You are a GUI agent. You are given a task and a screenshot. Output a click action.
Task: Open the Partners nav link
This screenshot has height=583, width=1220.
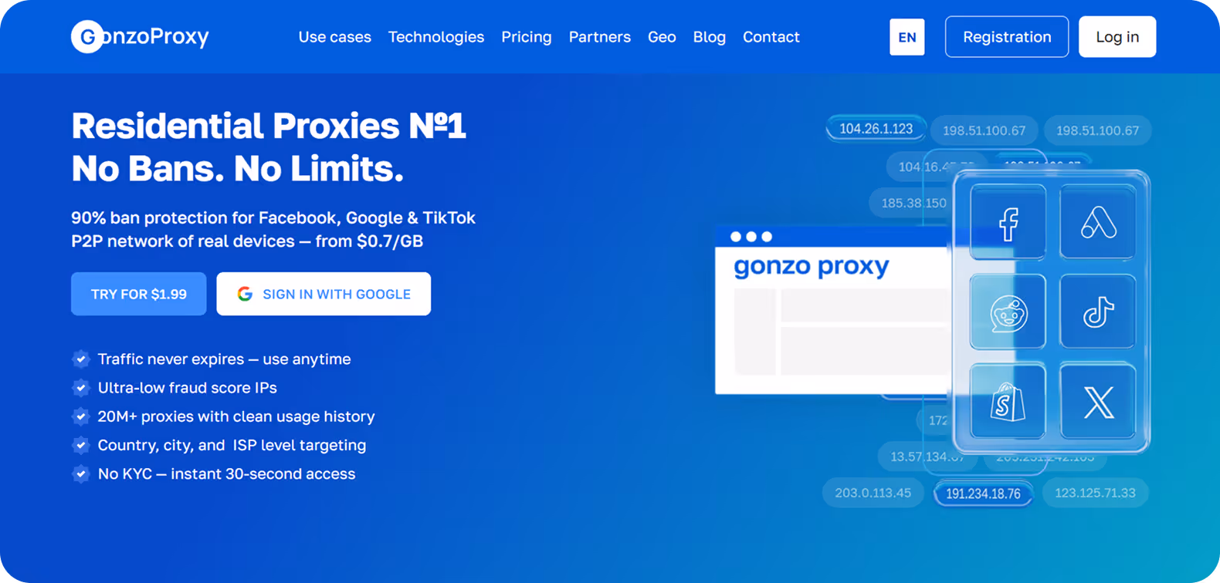(x=599, y=37)
